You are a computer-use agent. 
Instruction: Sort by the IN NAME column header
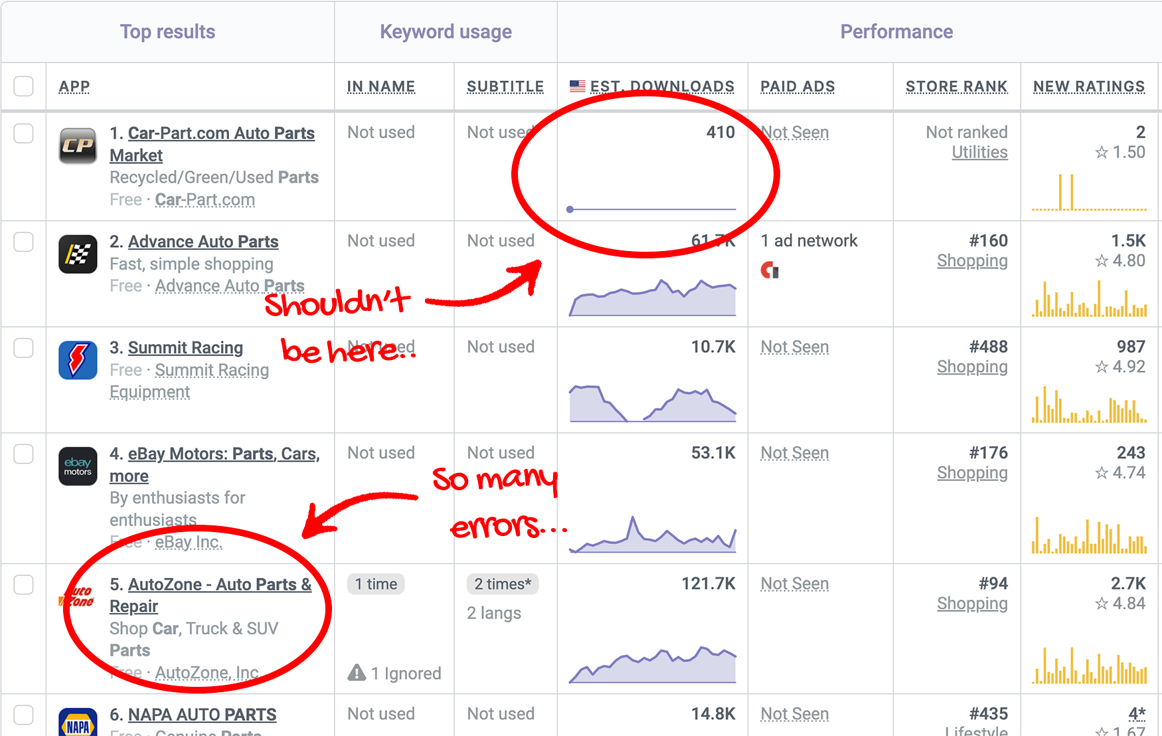point(381,86)
